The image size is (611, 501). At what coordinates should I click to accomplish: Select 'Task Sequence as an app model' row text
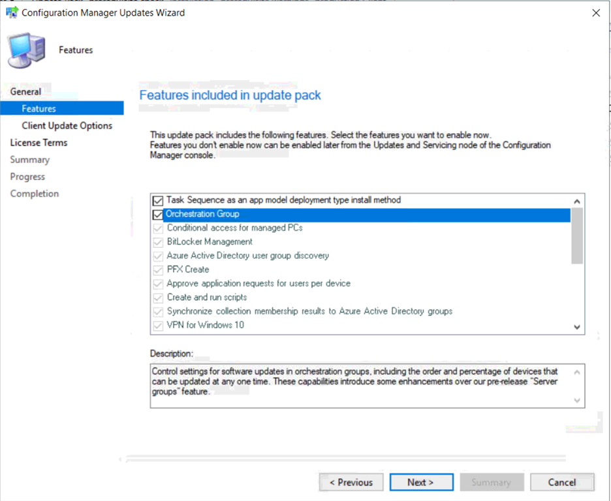pos(284,200)
